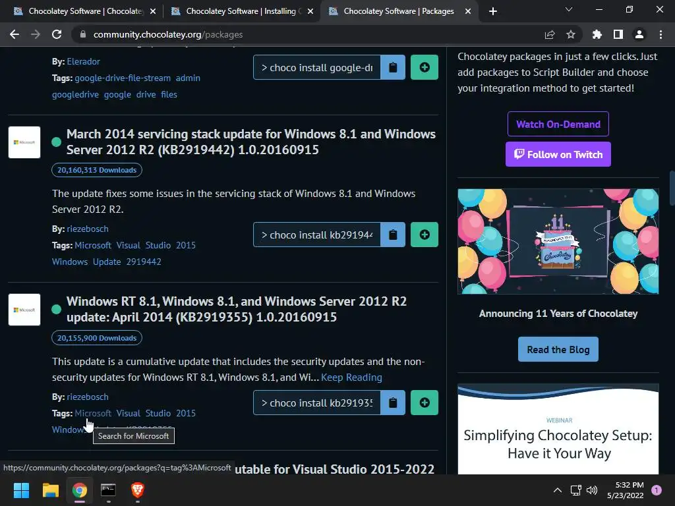This screenshot has height=506, width=675.
Task: Open the clock and date in taskbar
Action: [625, 490]
